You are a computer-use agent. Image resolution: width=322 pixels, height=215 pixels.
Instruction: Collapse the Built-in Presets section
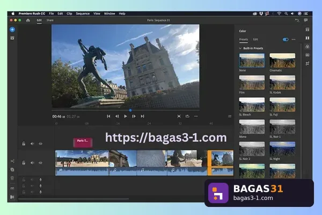[x=240, y=48]
